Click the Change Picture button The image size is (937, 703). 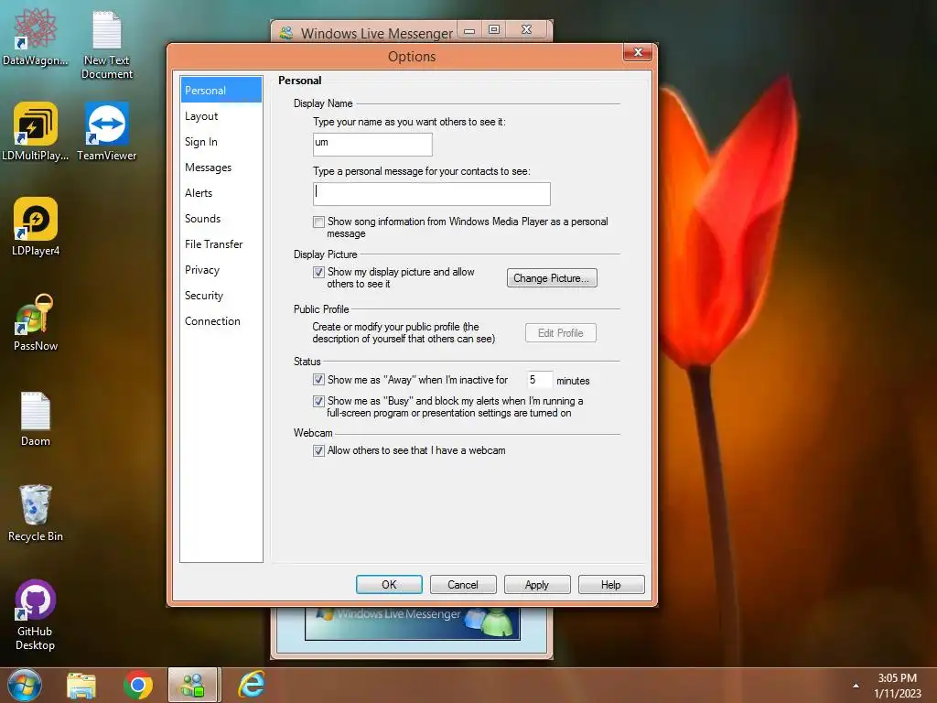552,278
